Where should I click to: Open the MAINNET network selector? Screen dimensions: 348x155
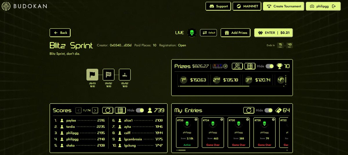point(247,6)
